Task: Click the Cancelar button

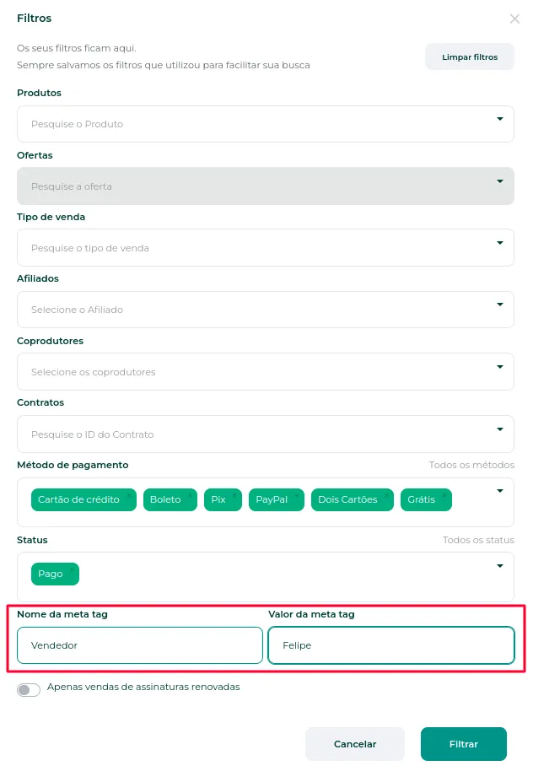Action: (354, 743)
